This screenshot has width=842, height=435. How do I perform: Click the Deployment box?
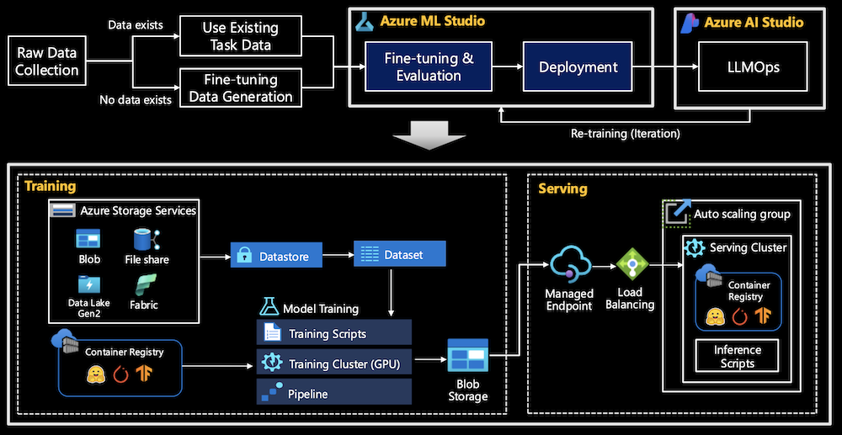tap(578, 67)
